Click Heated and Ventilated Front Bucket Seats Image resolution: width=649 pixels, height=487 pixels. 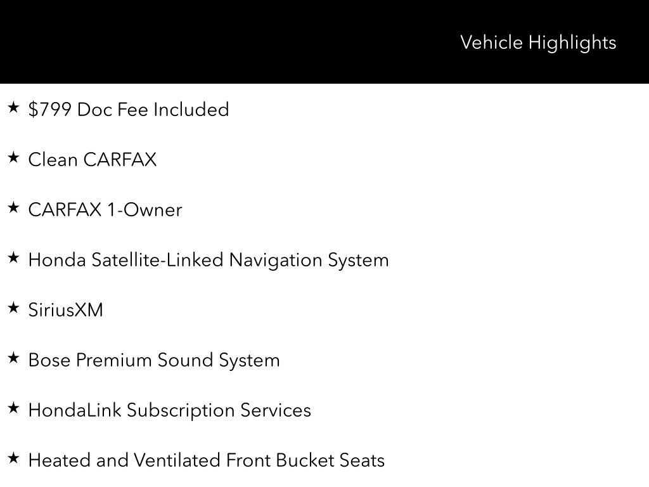207,460
